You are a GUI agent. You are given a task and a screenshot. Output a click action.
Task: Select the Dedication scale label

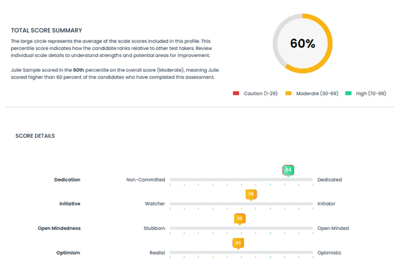[x=67, y=179]
